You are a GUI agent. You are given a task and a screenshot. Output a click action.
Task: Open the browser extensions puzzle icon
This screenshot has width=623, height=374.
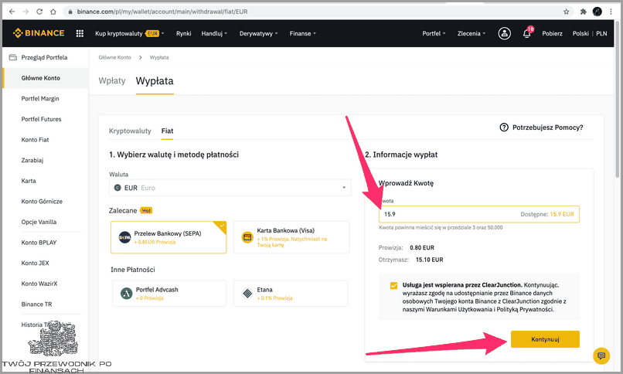[583, 12]
